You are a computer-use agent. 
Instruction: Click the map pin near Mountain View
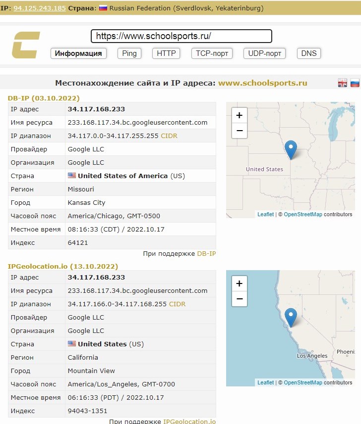[x=291, y=317]
